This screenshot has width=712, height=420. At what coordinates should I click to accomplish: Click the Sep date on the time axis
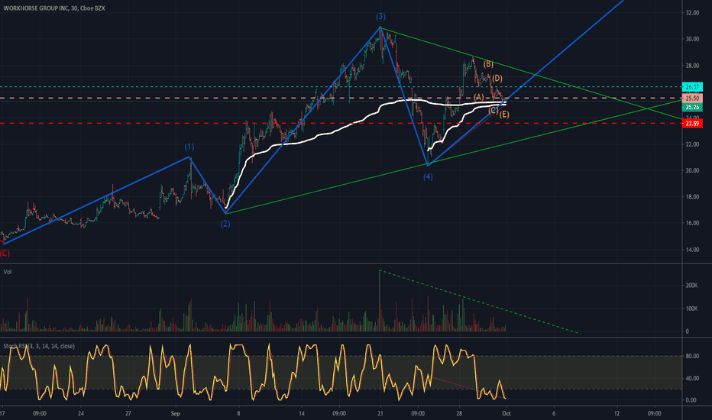coord(176,414)
